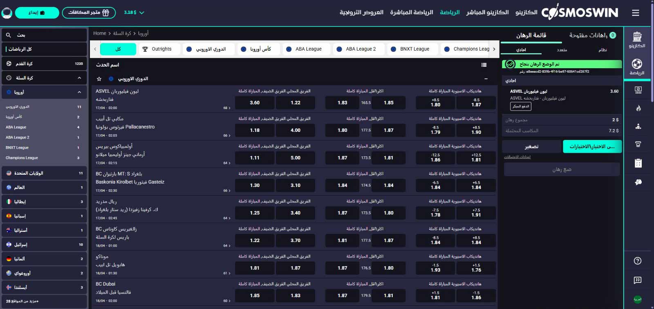Open the live-scoreboard monitor sidebar icon

[x=638, y=90]
